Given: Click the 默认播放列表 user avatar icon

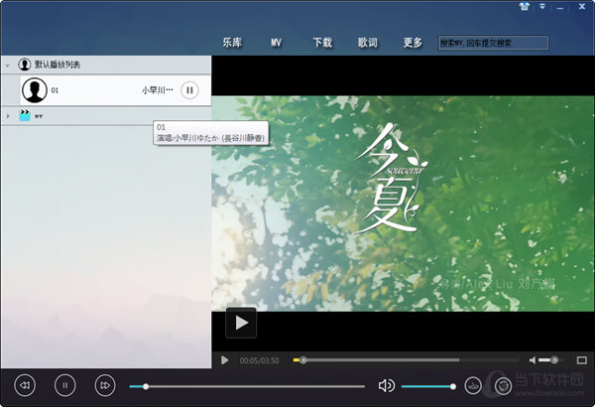Looking at the screenshot, I should coord(24,65).
